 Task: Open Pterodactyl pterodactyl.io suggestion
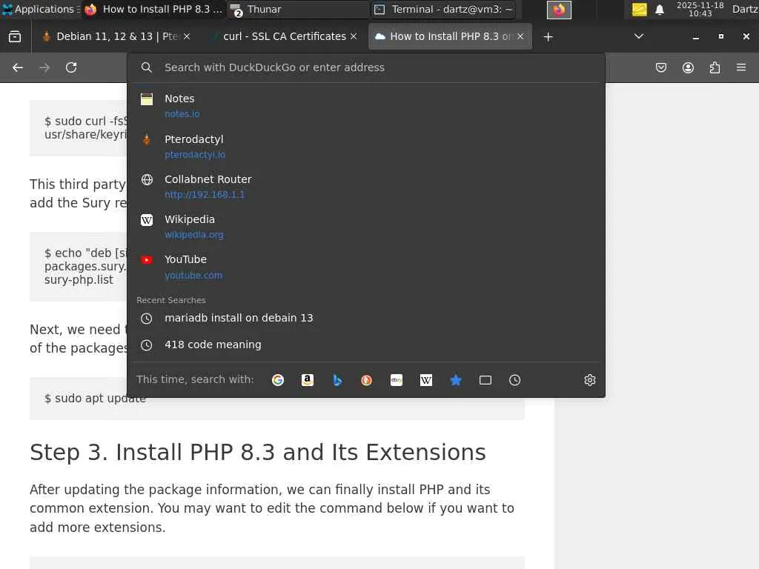coord(366,146)
